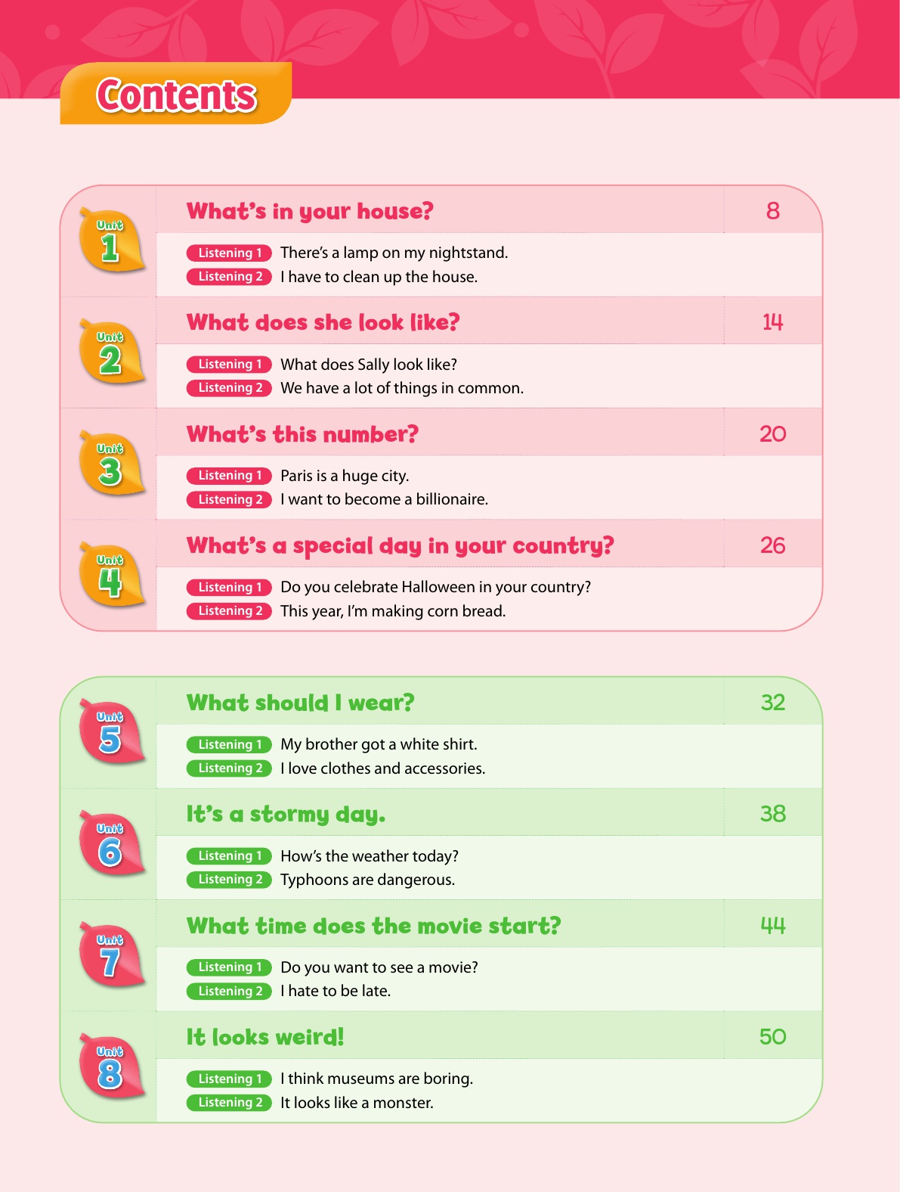Viewport: 900px width, 1192px height.
Task: Open "What's in your house?" heading
Action: [x=310, y=211]
